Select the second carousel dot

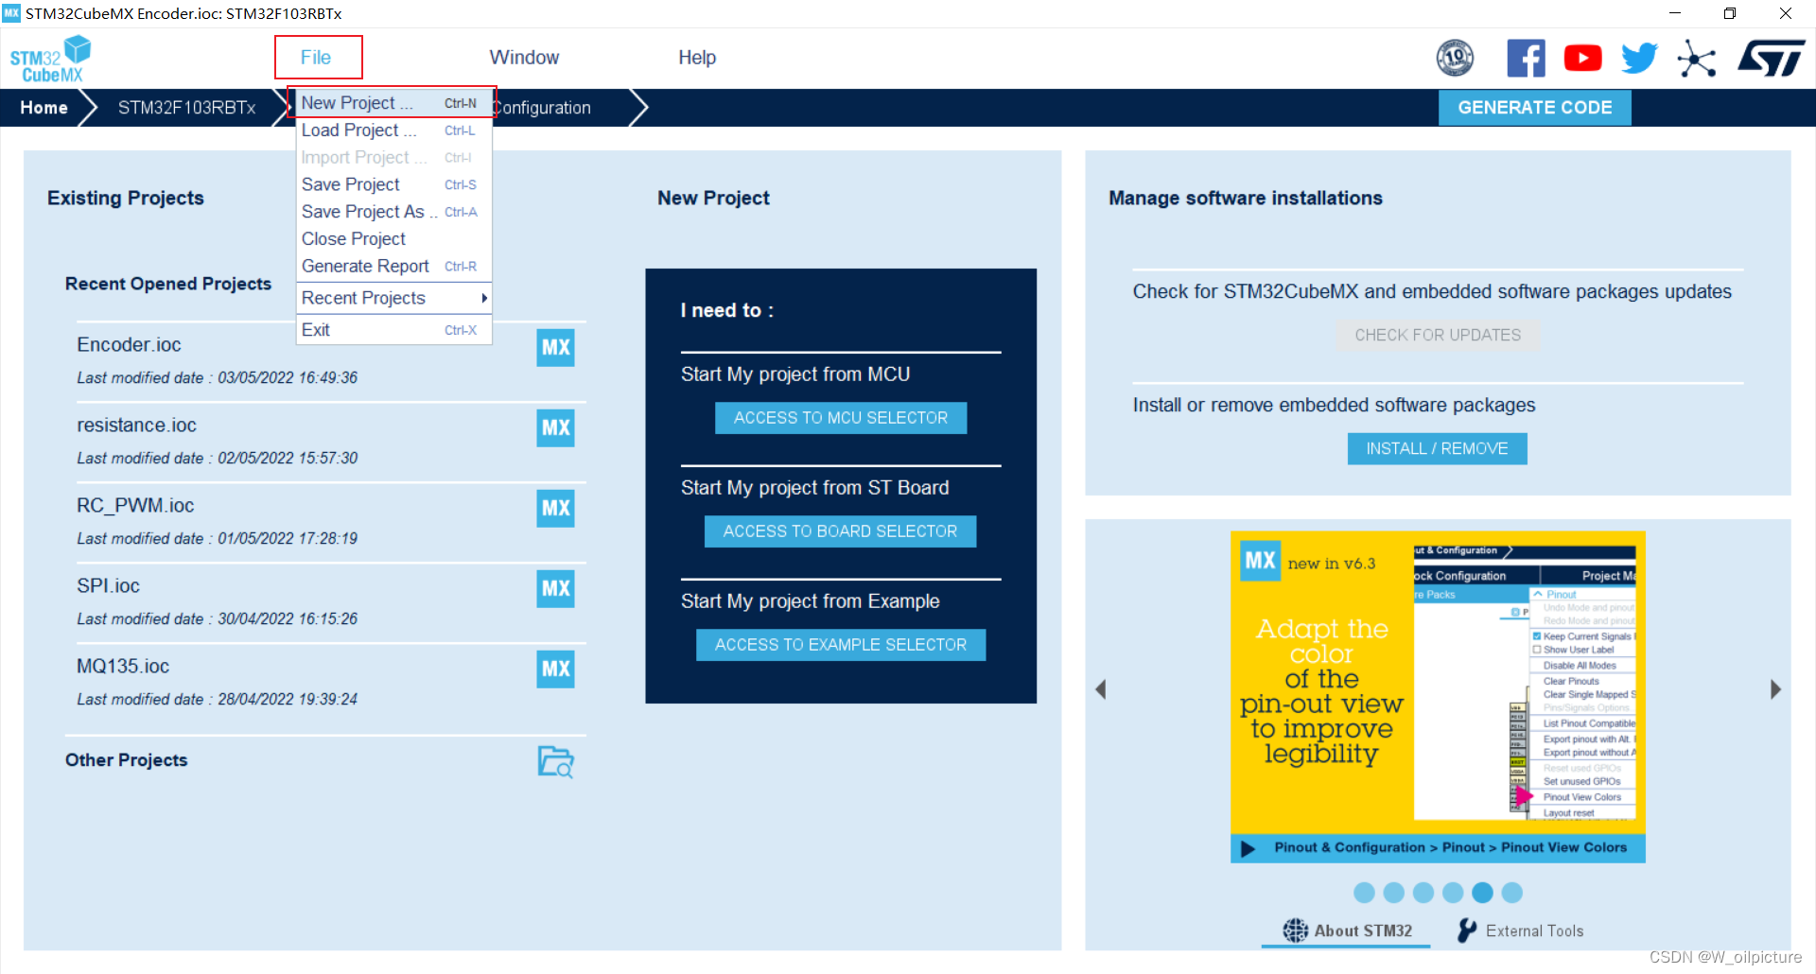pos(1393,893)
